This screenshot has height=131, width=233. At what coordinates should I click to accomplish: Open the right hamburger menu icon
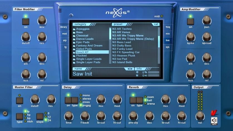coord(172,11)
